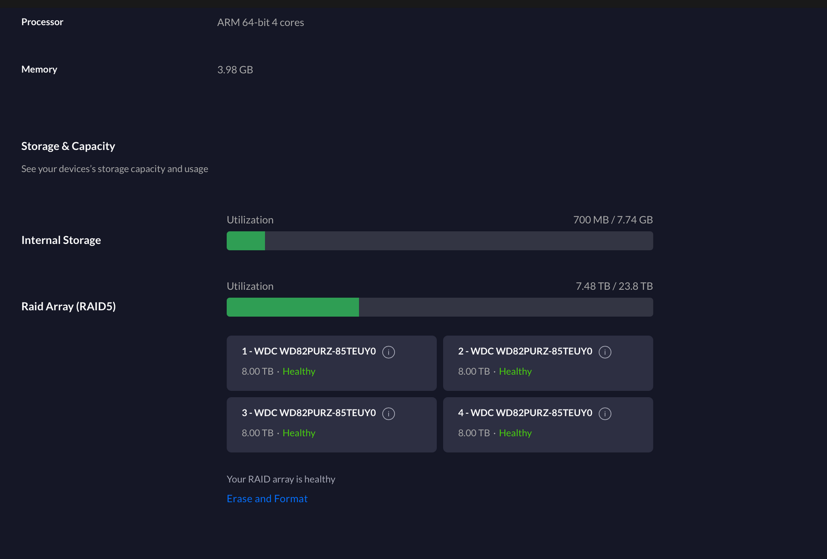The image size is (827, 559).
Task: Click the Erase and Format link
Action: click(267, 499)
